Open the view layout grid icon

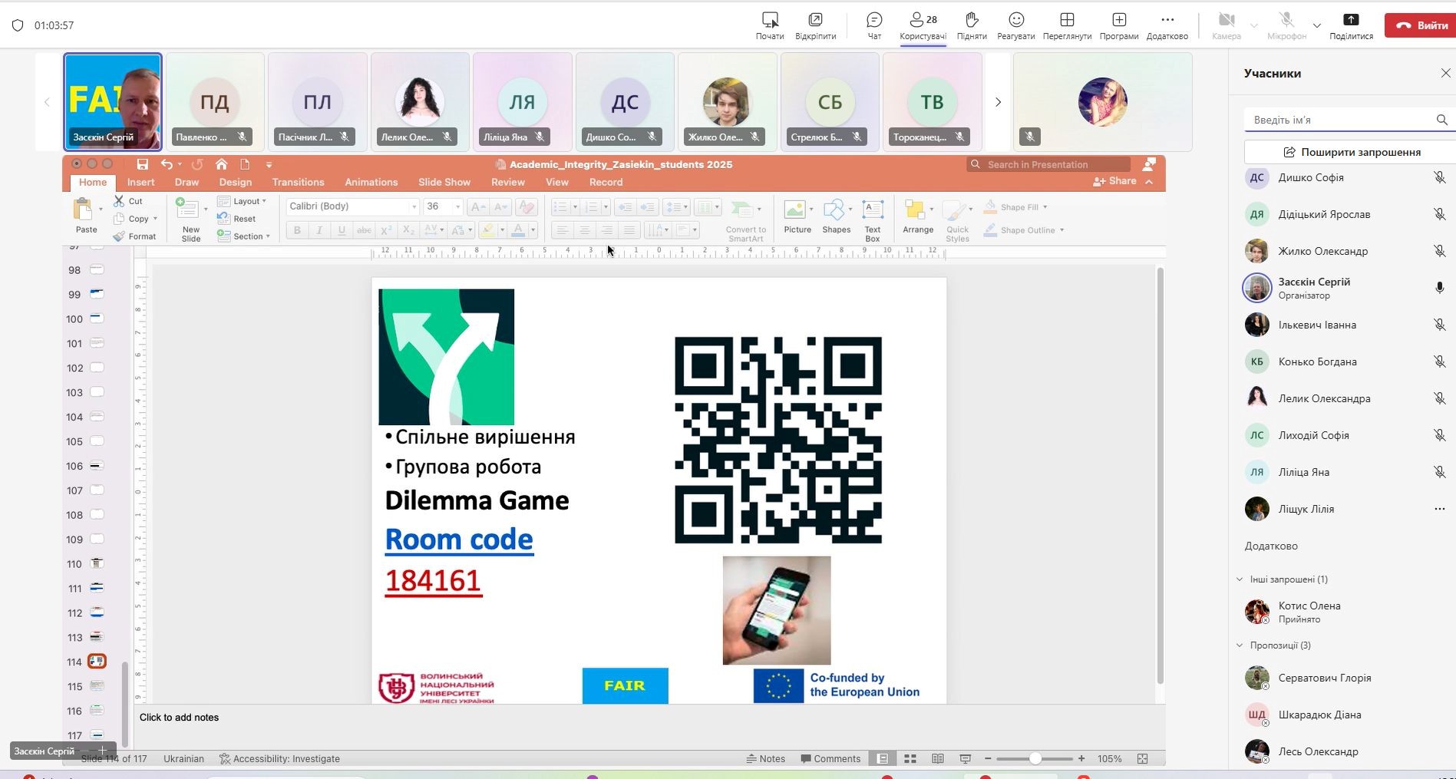coord(1066,25)
